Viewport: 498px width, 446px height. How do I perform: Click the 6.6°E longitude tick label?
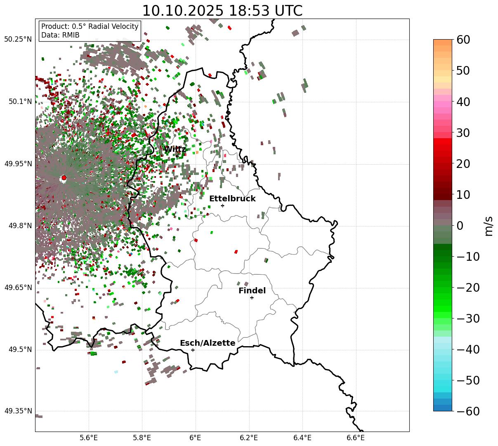tap(356, 438)
